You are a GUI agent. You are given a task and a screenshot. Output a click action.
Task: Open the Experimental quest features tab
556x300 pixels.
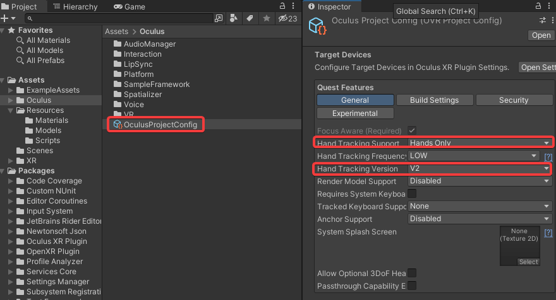point(355,113)
